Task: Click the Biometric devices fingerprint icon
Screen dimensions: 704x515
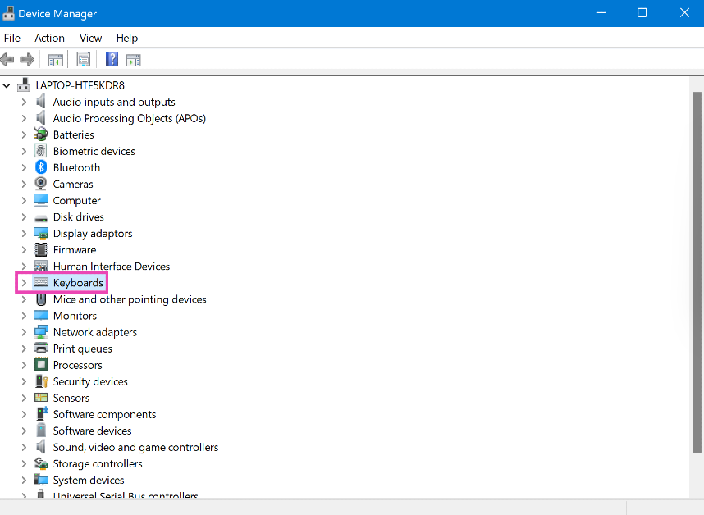Action: click(x=41, y=151)
